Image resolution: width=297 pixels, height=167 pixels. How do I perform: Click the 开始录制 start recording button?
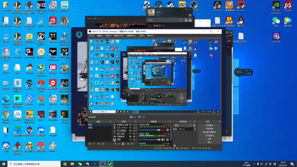[209, 129]
